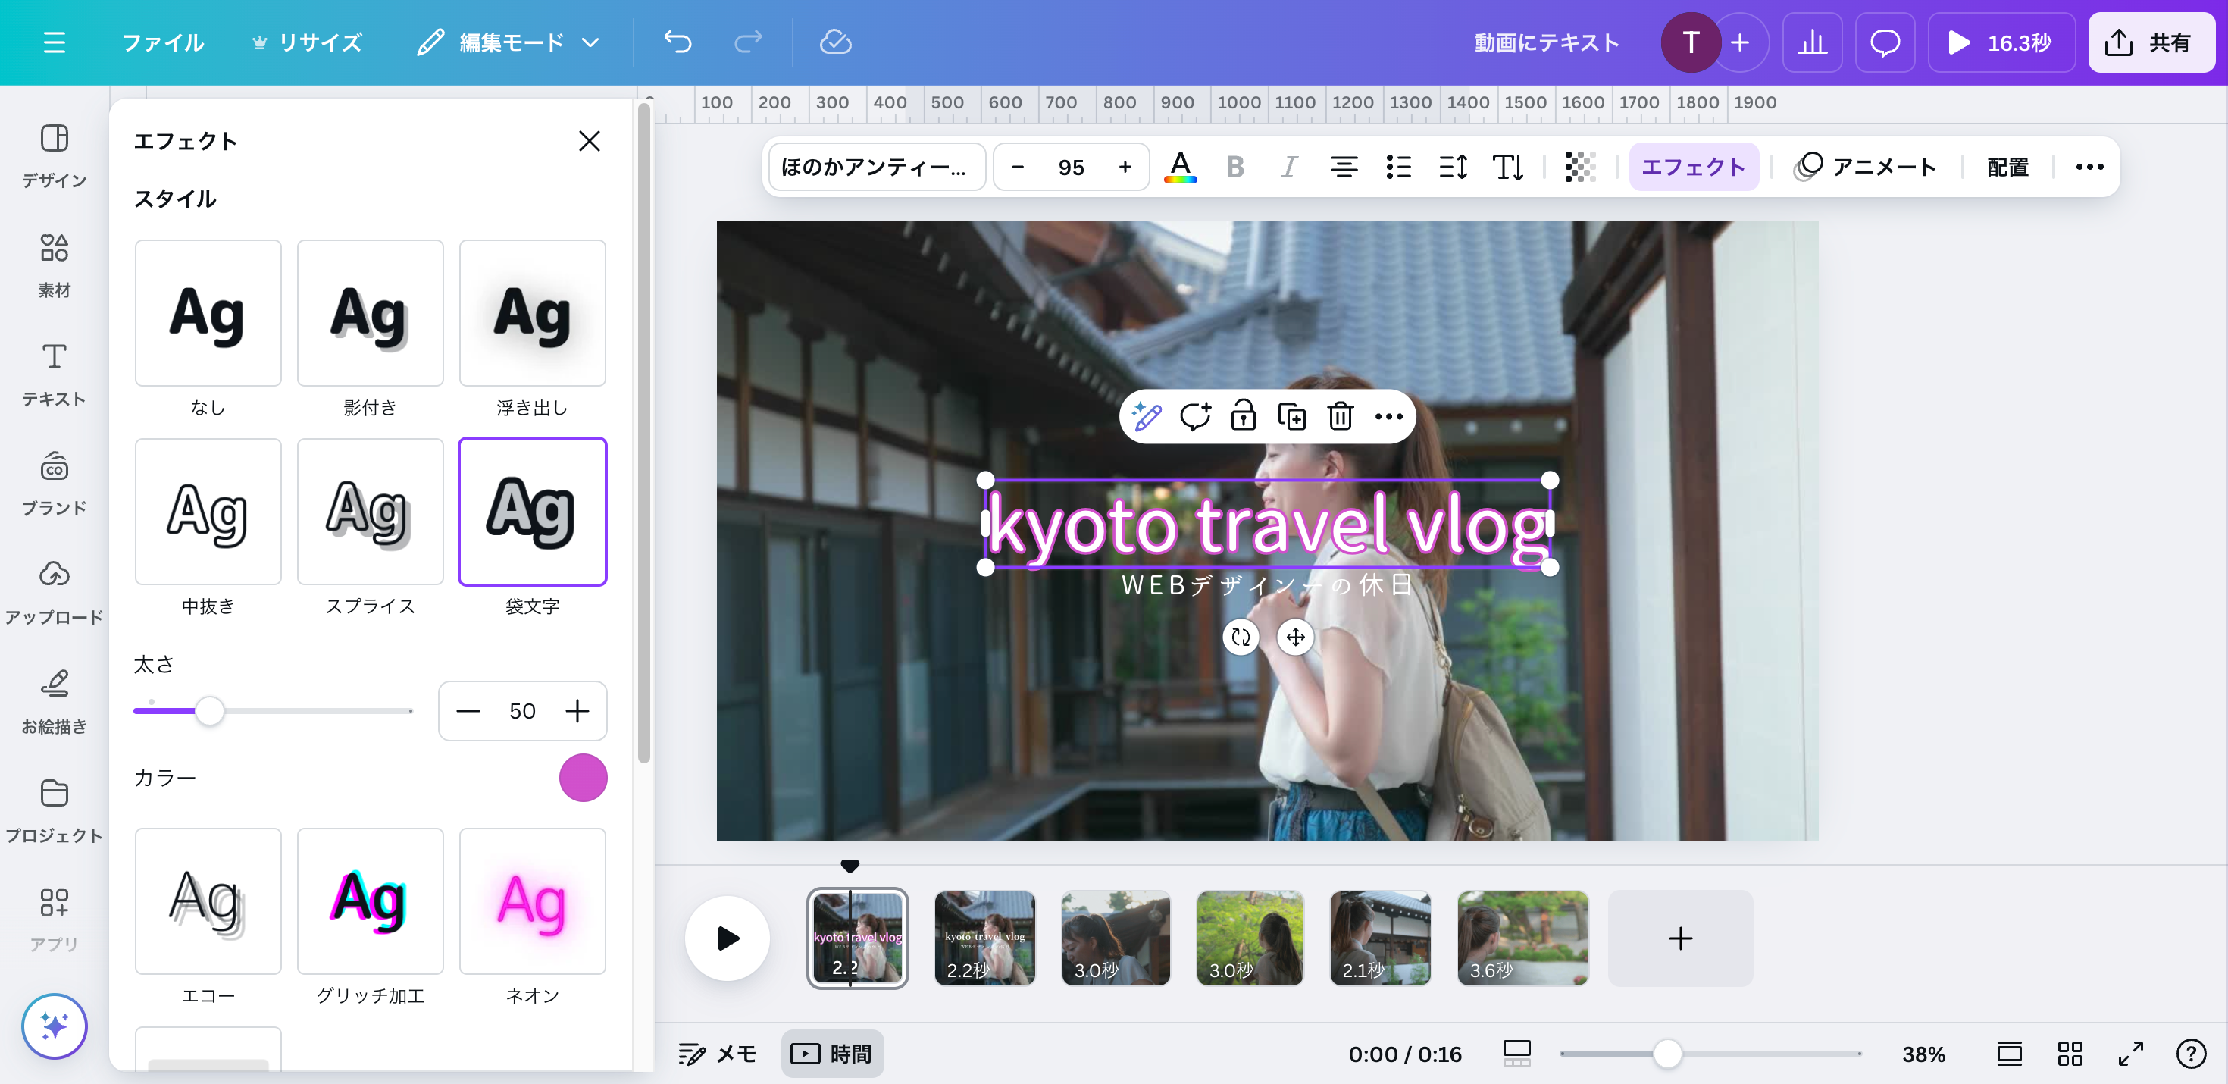This screenshot has width=2228, height=1084.
Task: Open the リサイズ menu
Action: (306, 42)
